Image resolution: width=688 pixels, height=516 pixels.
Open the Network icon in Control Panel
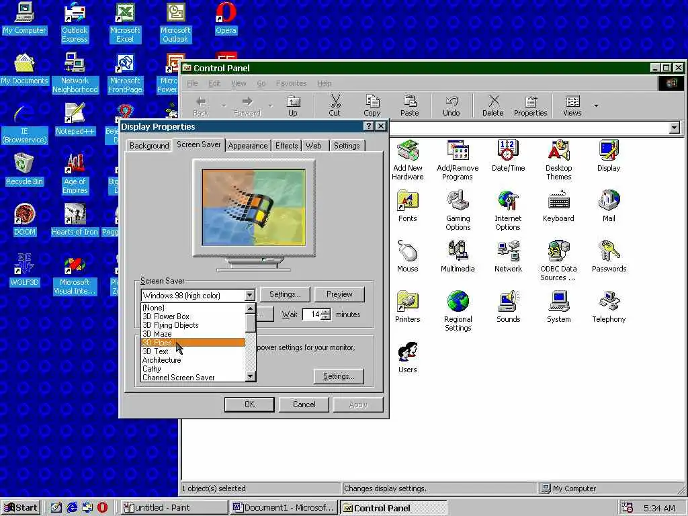508,257
